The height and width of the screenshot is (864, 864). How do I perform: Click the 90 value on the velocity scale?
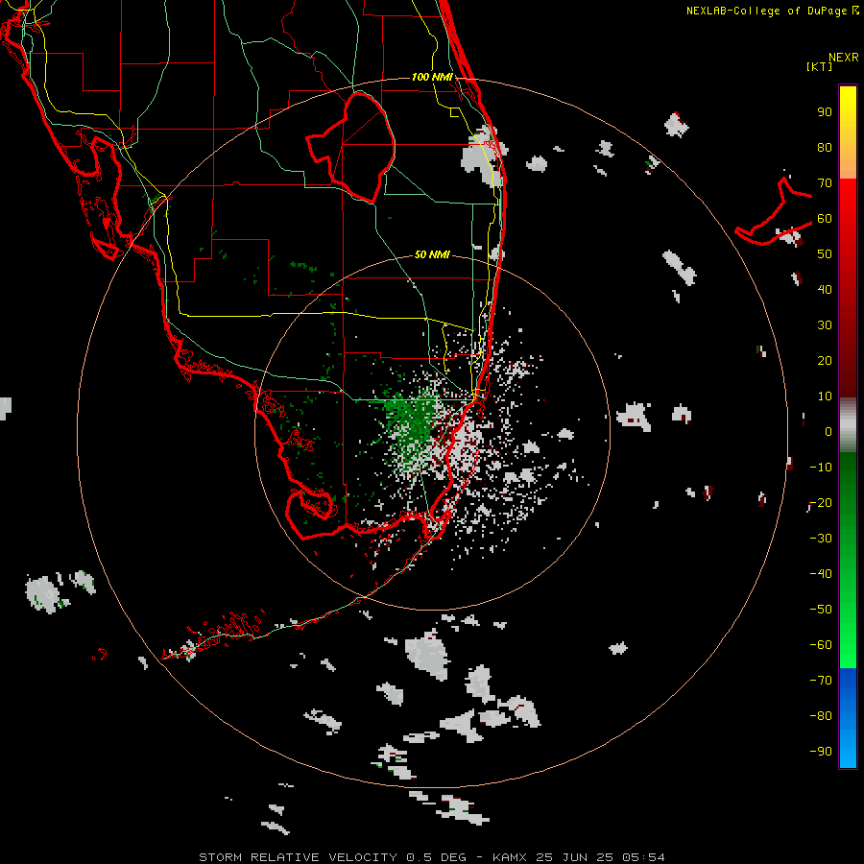(825, 112)
